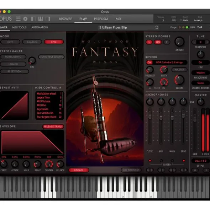Viewport: 210px width, 210px height.
Task: Click the Mid microphone volume fader
Action: tap(161, 116)
